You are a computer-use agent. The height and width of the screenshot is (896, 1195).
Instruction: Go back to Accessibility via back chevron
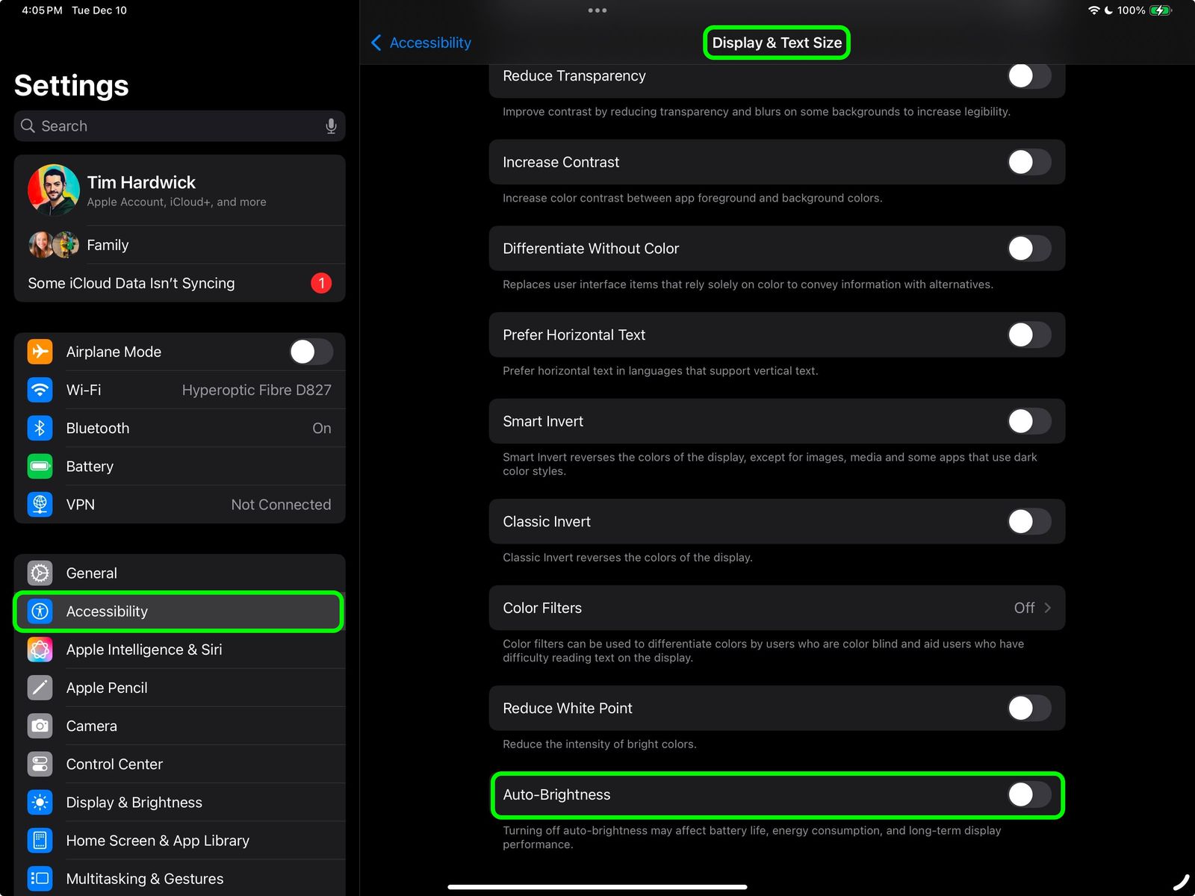[x=377, y=43]
